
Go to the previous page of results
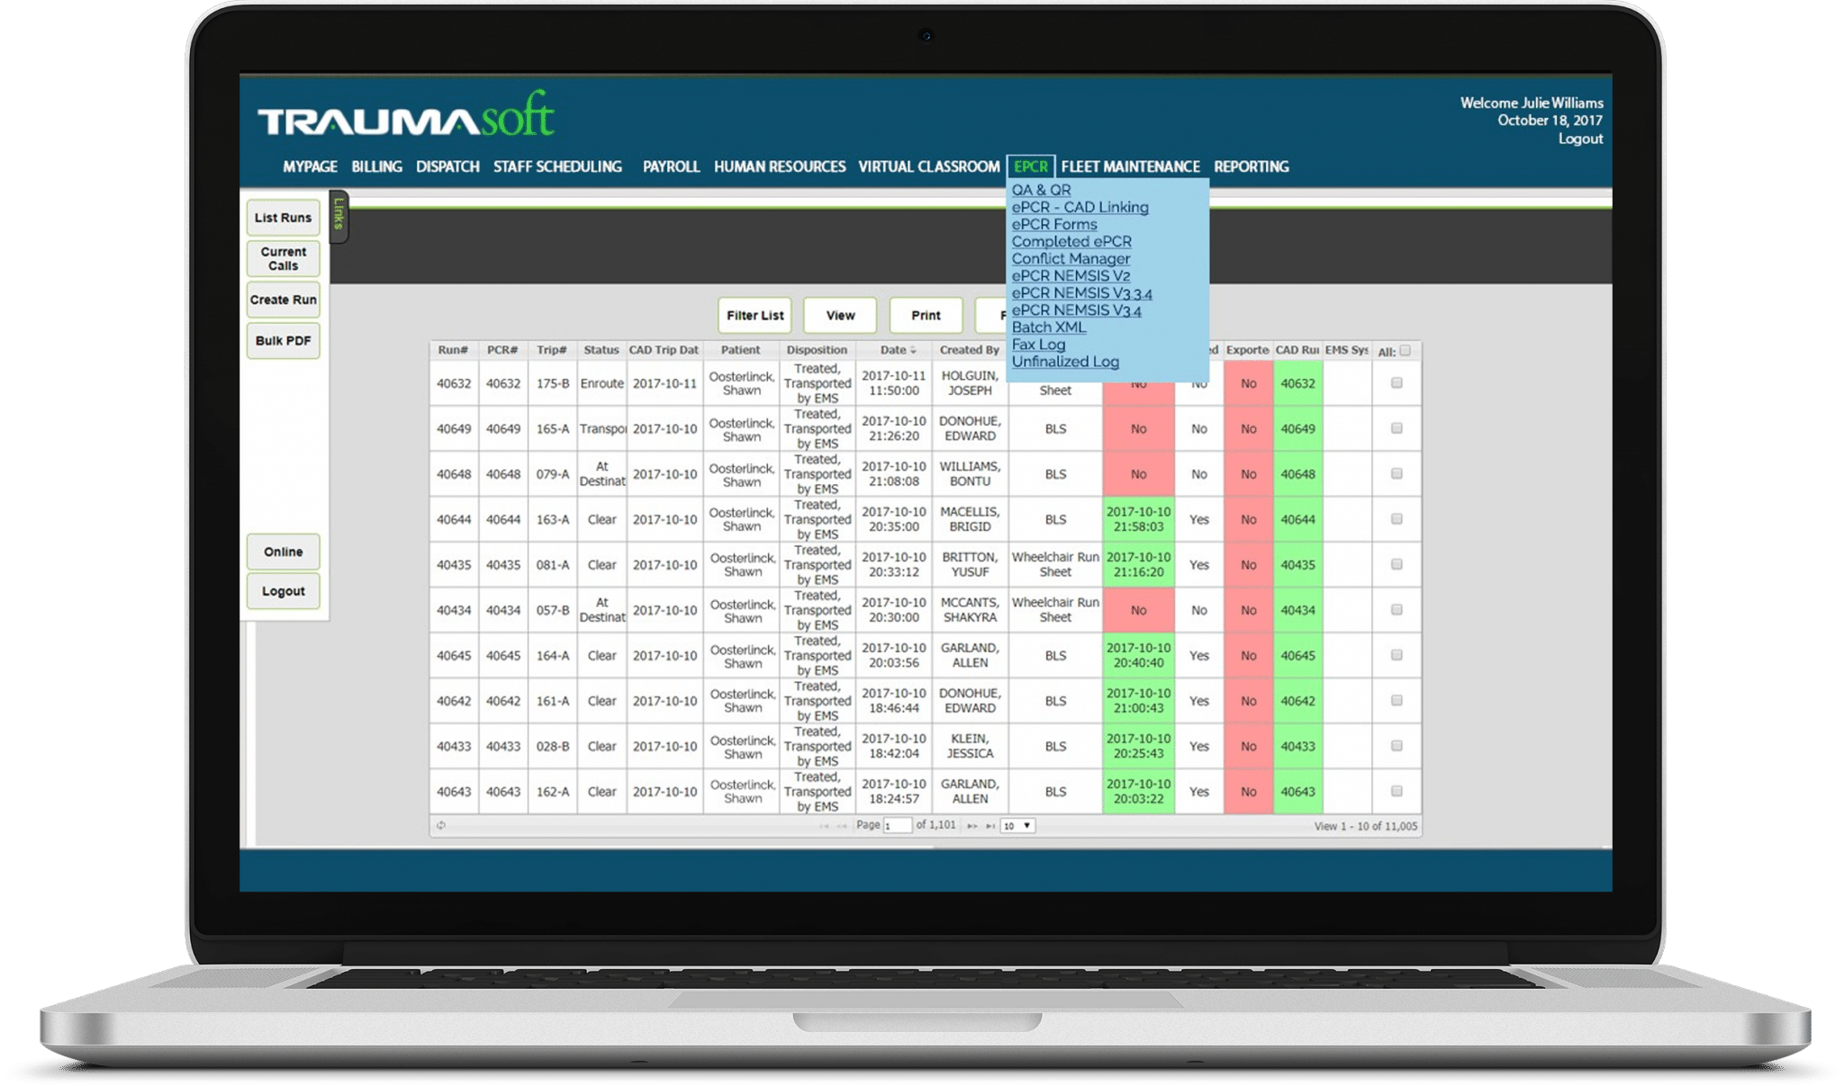(x=843, y=824)
